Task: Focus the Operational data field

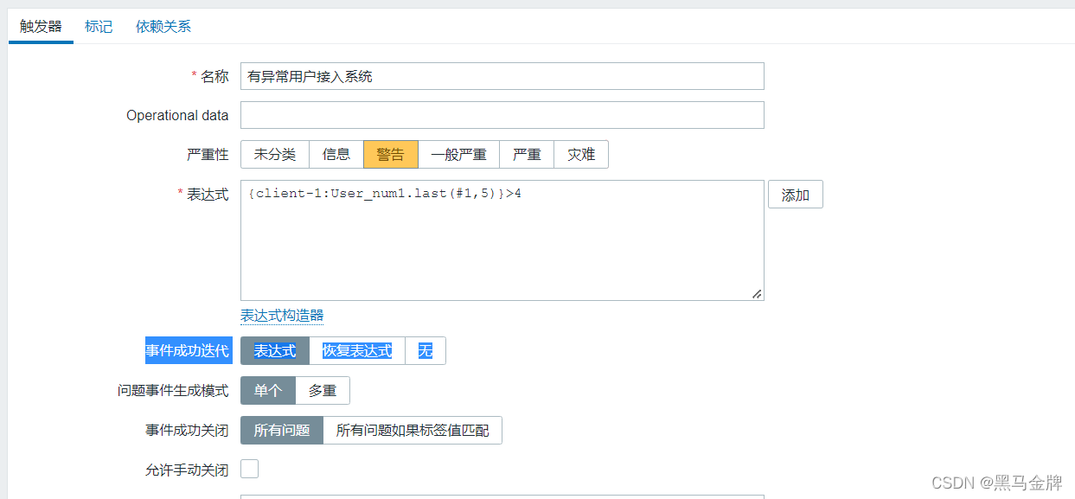Action: click(x=502, y=115)
